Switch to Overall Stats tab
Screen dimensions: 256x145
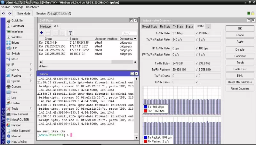tap(149, 26)
